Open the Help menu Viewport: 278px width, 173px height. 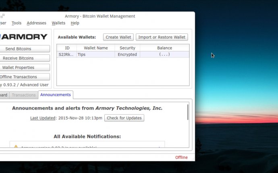coord(75,23)
